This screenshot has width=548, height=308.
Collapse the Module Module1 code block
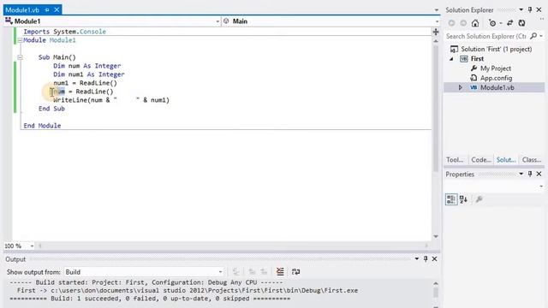[x=20, y=40]
